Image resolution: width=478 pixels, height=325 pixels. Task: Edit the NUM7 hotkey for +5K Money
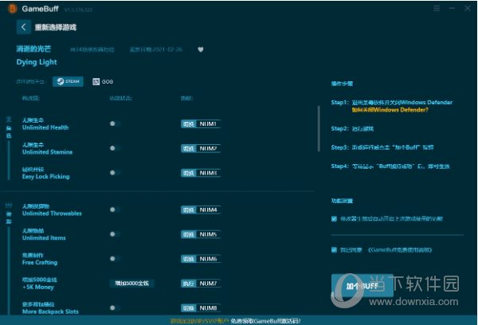coord(201,284)
